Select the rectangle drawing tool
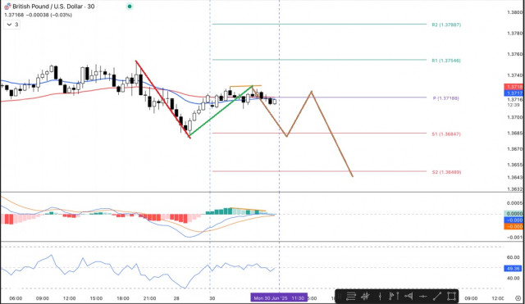Image resolution: width=525 pixels, height=304 pixels. pyautogui.click(x=451, y=296)
